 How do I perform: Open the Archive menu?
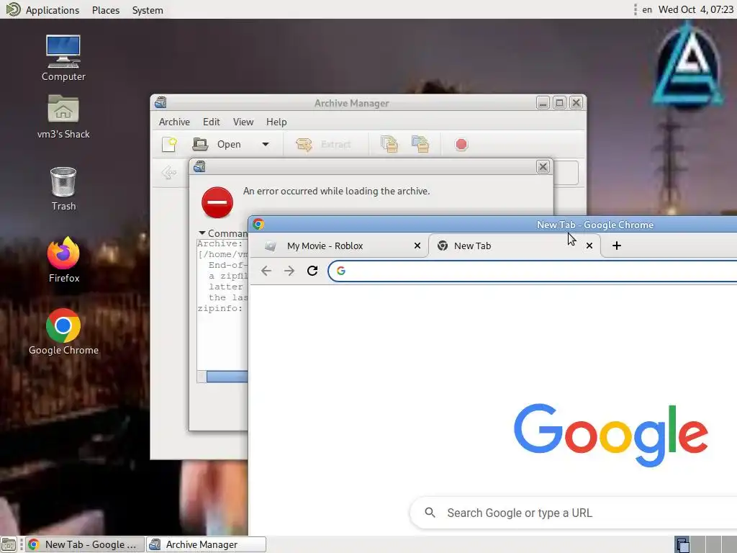tap(174, 122)
